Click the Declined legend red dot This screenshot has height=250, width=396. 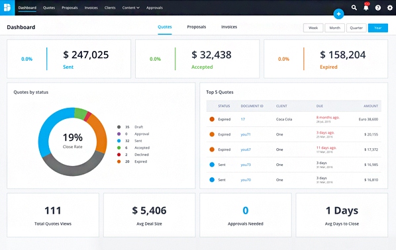click(x=119, y=154)
